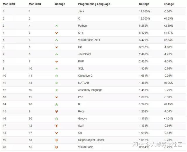
Task: Click the Delphi/Object Pascal entry
Action: tap(91, 140)
